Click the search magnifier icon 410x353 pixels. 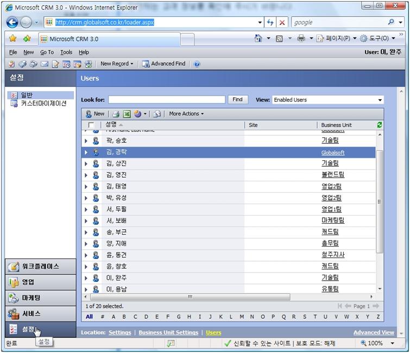[x=391, y=22]
